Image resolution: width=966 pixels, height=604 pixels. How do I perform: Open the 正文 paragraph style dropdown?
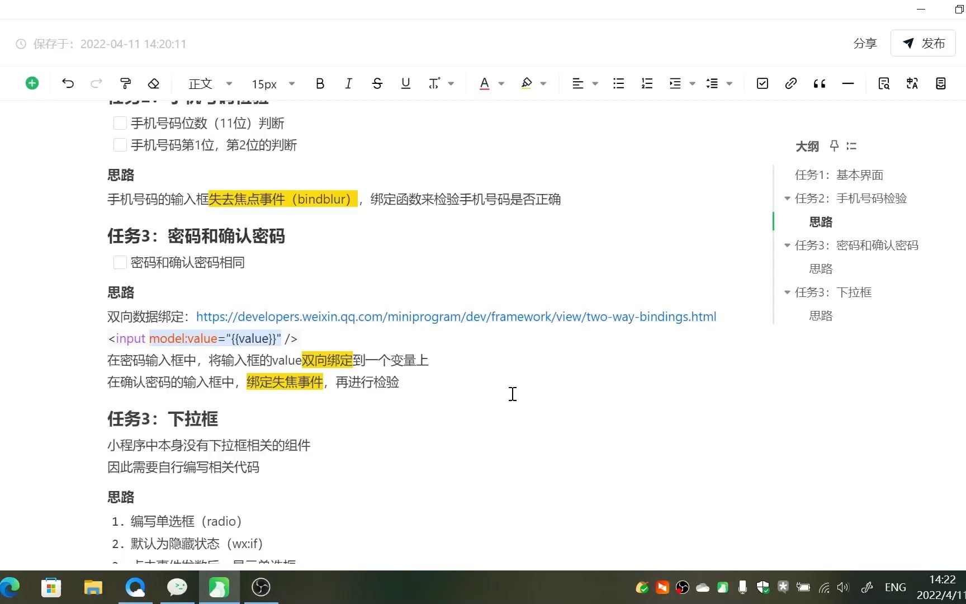(210, 83)
